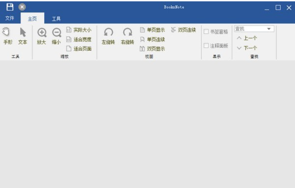Switch to 单页显示 single page view
Viewport: 295px width, 188px height.
tap(152, 30)
